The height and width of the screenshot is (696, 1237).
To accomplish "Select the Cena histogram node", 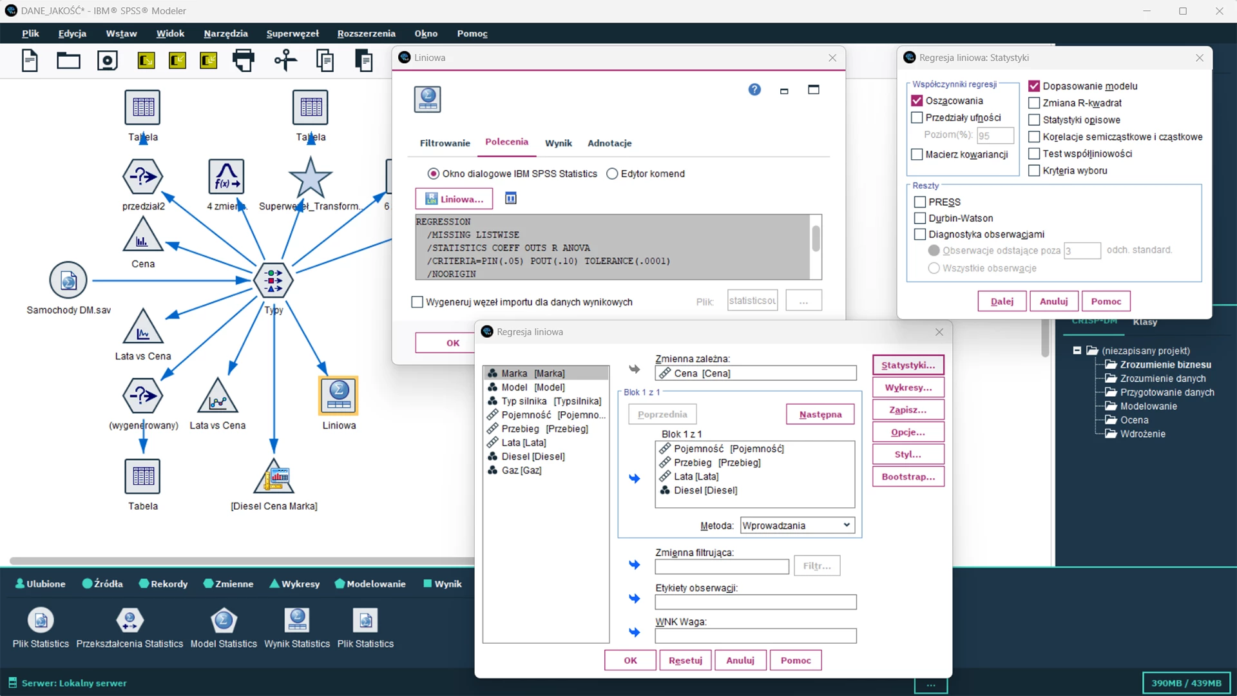I will 142,235.
